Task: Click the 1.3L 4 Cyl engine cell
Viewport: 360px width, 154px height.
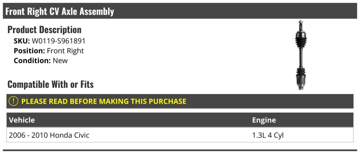Action: tap(268, 135)
